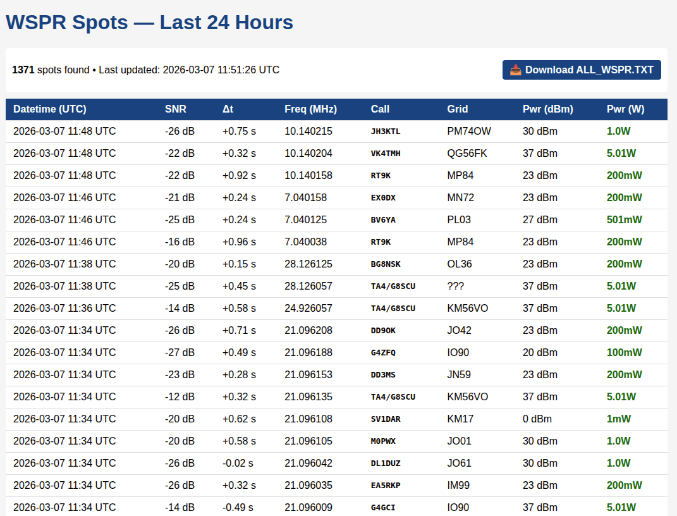
Task: Click the Freq (MHz) column header
Action: [310, 109]
